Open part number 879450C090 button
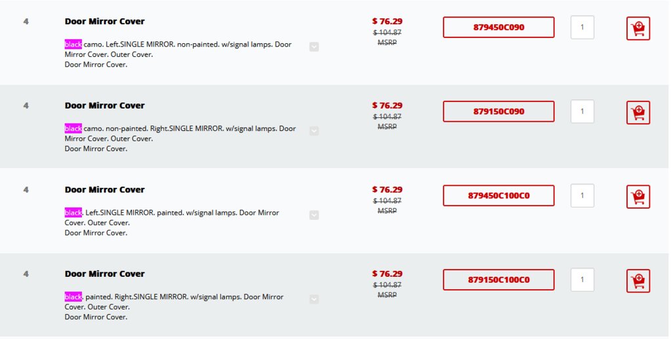 tap(498, 27)
